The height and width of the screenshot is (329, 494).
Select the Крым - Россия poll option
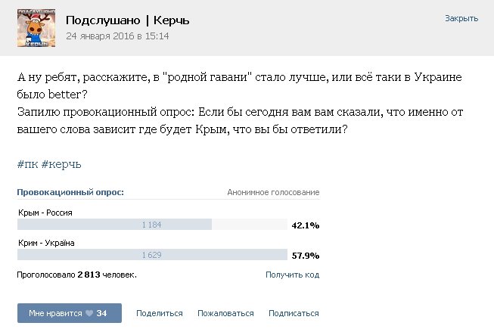(45, 213)
